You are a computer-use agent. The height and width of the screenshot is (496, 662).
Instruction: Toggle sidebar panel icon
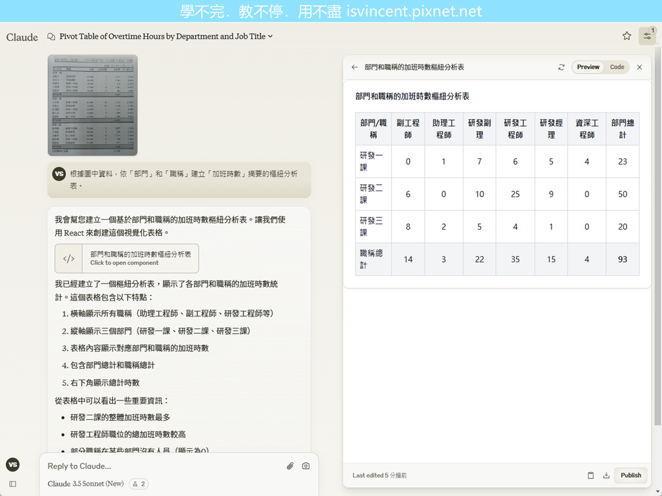coord(13,484)
